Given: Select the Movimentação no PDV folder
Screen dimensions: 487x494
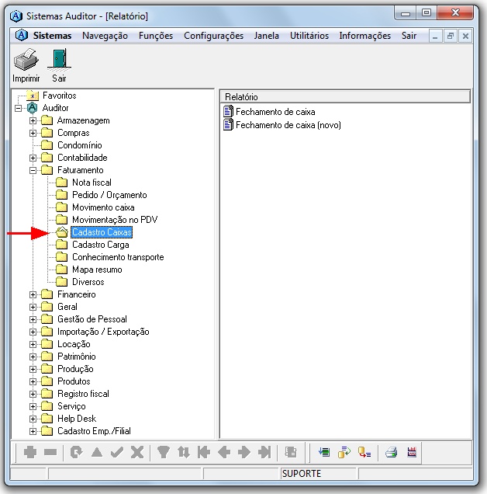Looking at the screenshot, I should [115, 220].
